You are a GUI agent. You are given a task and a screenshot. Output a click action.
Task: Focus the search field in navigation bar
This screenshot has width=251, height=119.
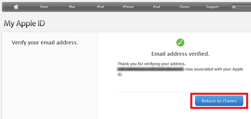tap(241, 7)
